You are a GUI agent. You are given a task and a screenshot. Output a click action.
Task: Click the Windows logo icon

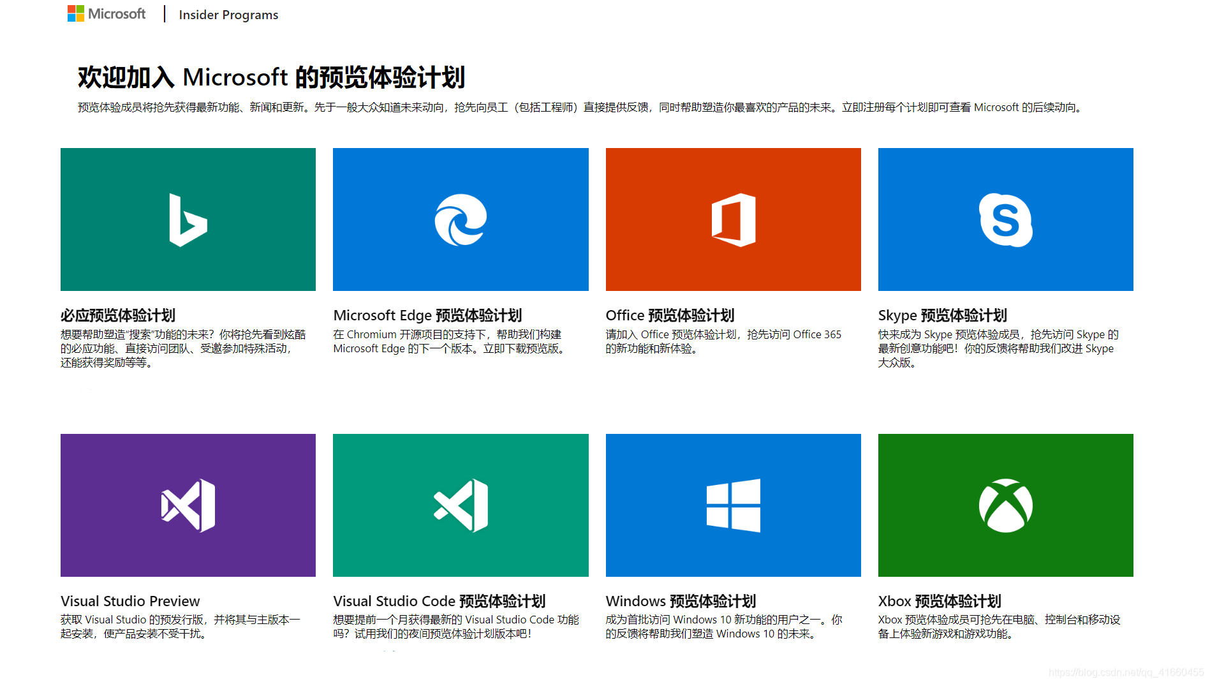coord(734,505)
